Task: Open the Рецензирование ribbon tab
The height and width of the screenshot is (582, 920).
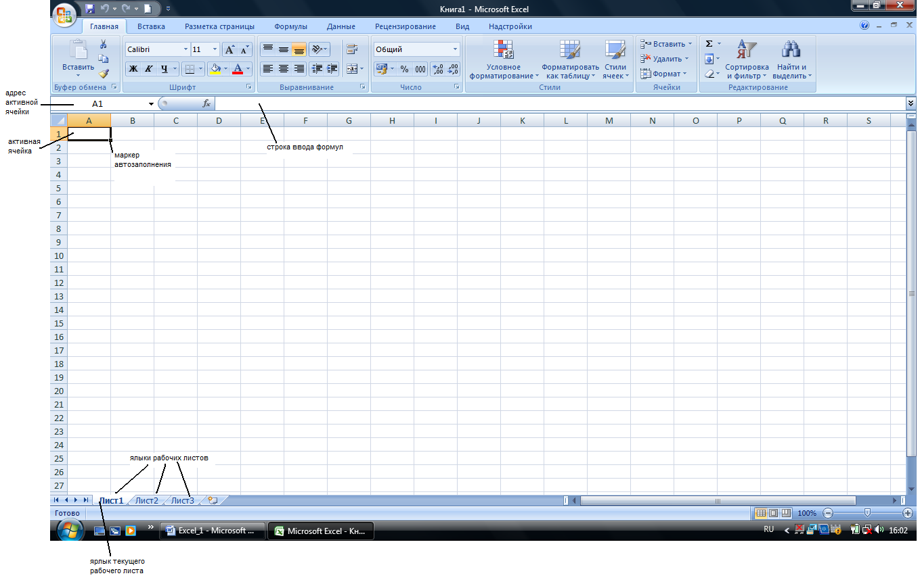Action: pyautogui.click(x=405, y=26)
